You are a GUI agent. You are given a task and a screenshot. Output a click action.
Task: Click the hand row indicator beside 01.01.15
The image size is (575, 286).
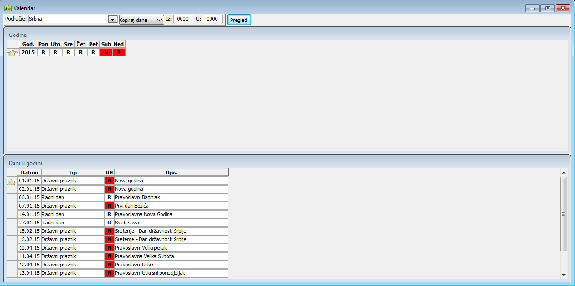(13, 181)
